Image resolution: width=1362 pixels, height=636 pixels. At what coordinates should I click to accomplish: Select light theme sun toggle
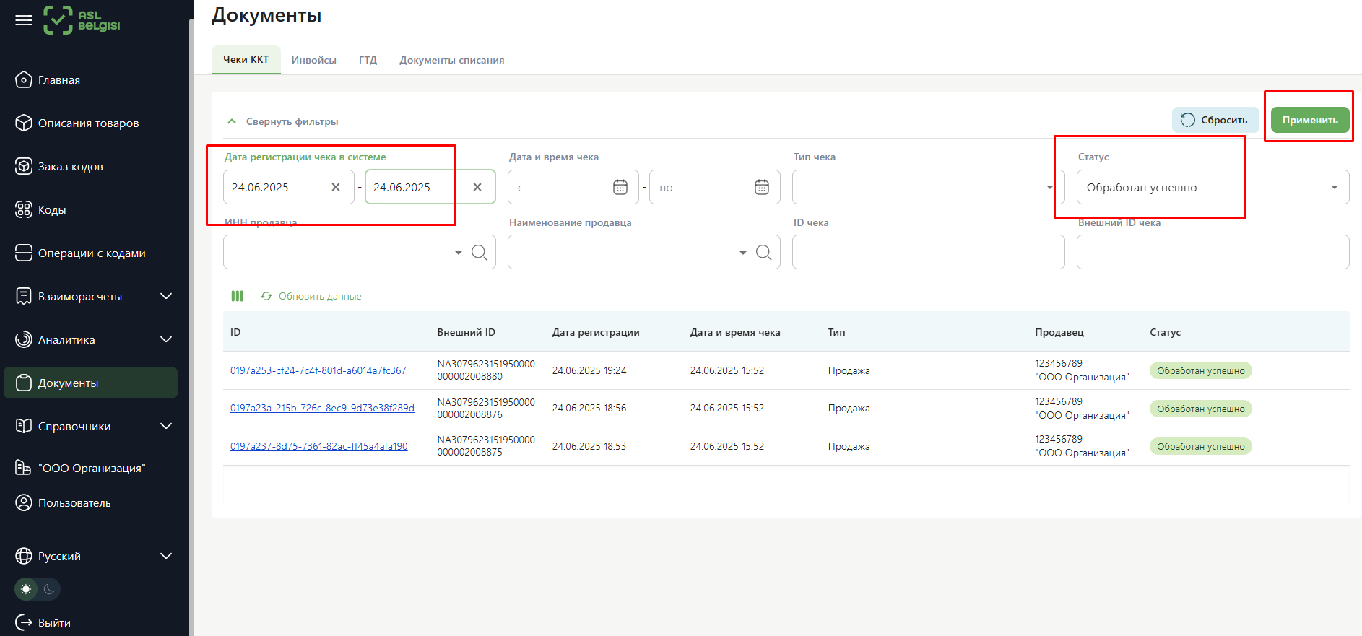point(26,589)
